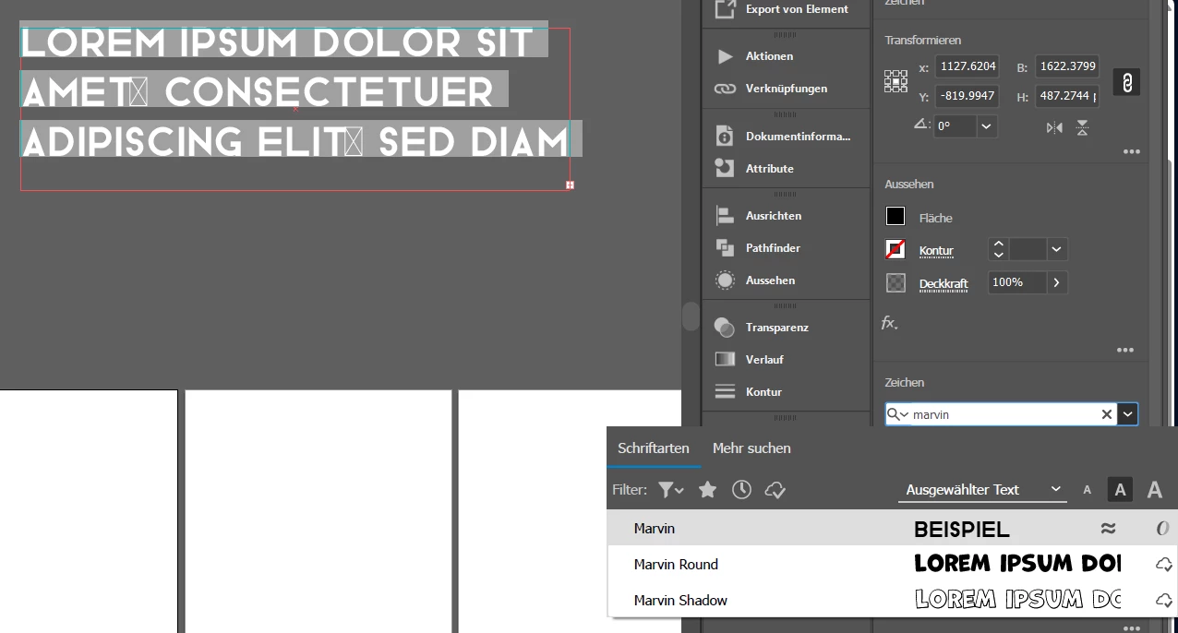This screenshot has height=633, width=1178.
Task: Open the Ausgewählter Text preview dropdown
Action: [981, 490]
